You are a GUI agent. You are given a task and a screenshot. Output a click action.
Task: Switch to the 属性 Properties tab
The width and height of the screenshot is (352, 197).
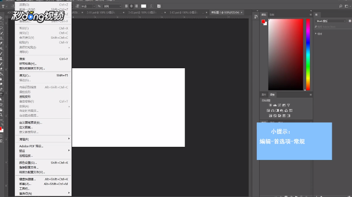point(264,95)
